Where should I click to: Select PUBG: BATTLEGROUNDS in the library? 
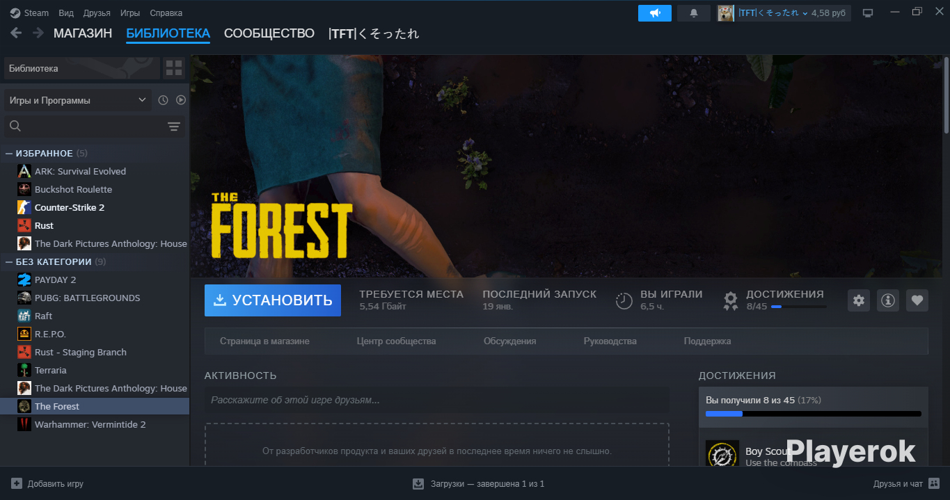[x=95, y=298]
